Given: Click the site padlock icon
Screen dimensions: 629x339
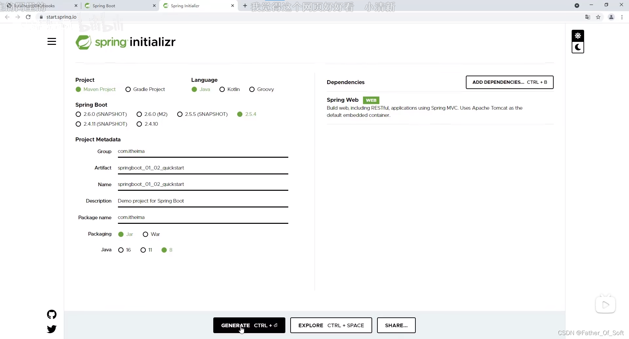Looking at the screenshot, I should (x=41, y=17).
